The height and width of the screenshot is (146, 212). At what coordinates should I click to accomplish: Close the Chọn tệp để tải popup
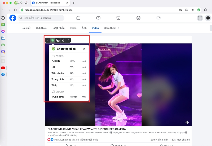84,49
